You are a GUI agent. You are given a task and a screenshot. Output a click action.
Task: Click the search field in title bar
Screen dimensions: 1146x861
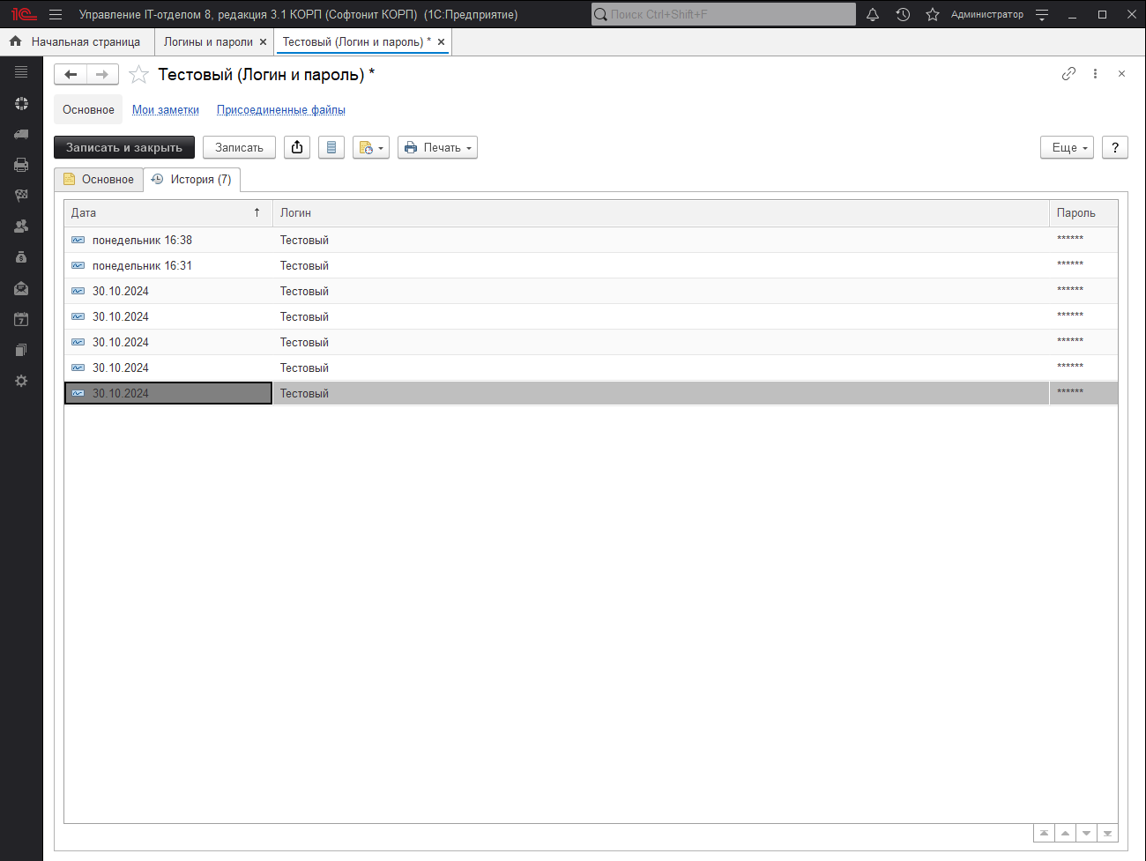[x=723, y=14]
